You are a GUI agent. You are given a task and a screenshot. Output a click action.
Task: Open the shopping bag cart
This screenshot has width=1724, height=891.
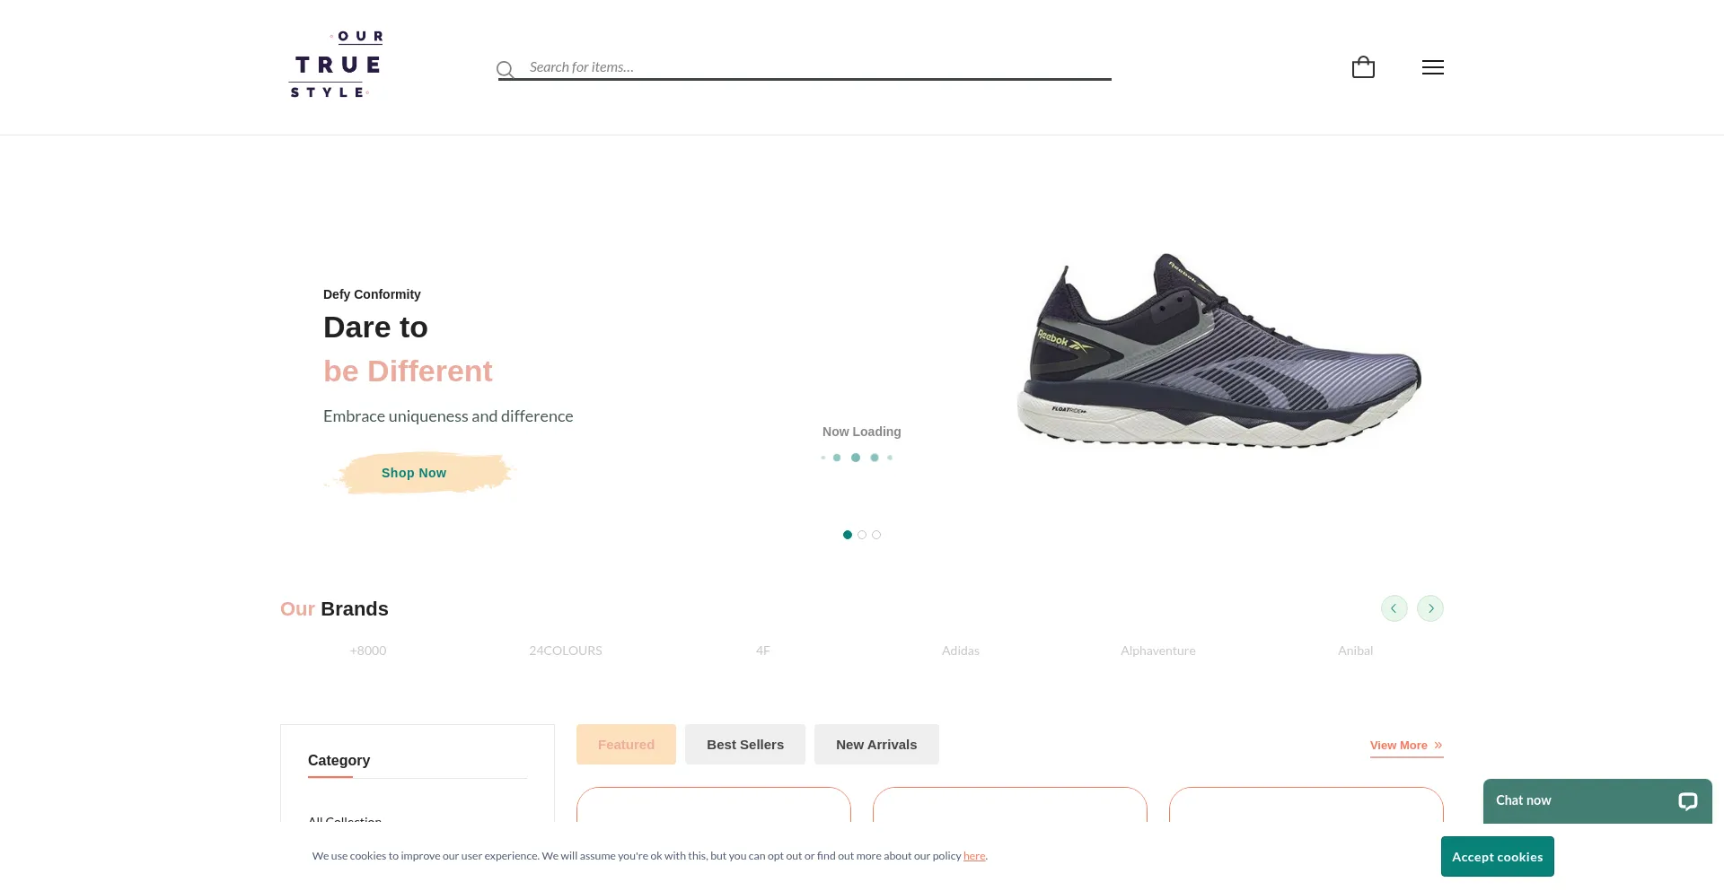tap(1363, 67)
